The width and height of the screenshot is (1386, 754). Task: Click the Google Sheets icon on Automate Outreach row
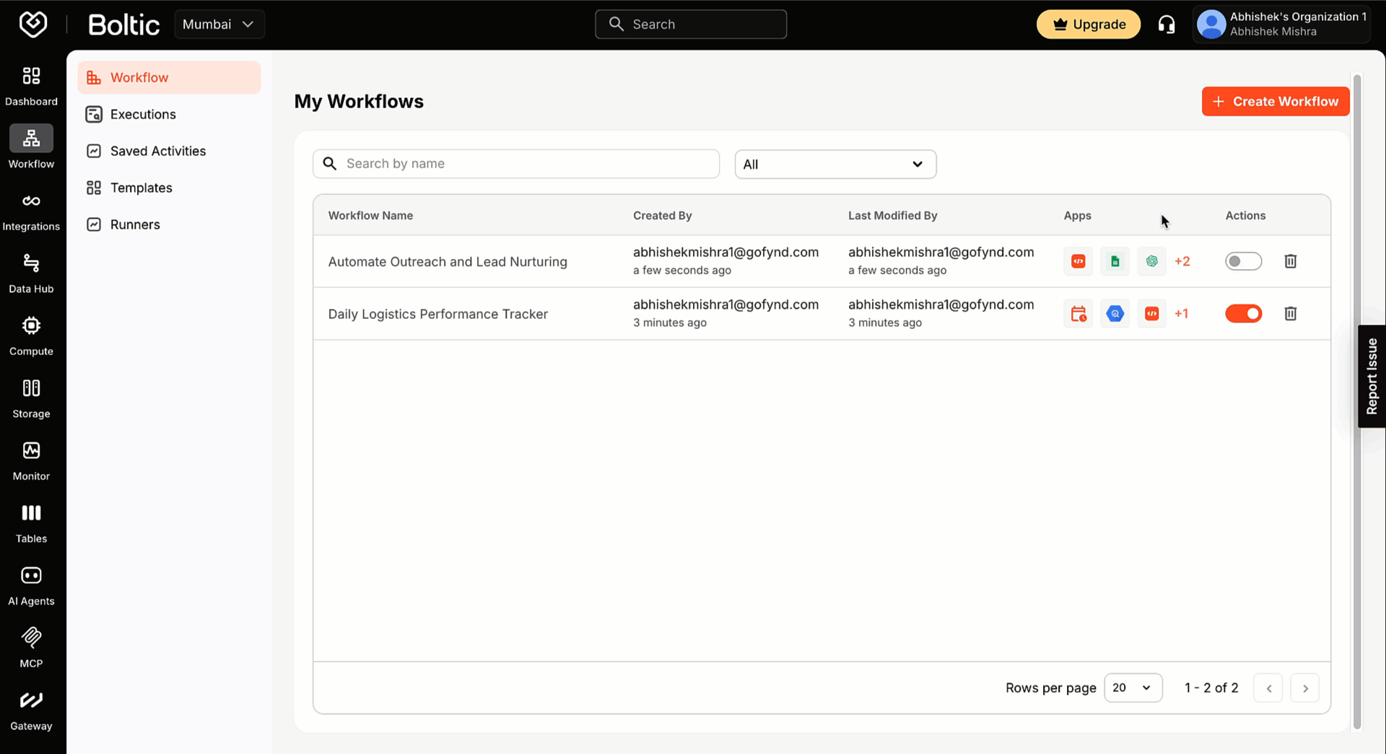point(1115,261)
